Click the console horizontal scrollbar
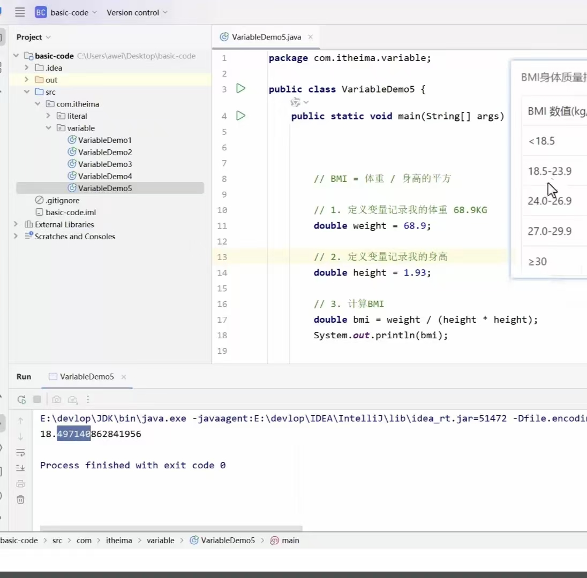Viewport: 587px width, 578px height. [x=171, y=528]
